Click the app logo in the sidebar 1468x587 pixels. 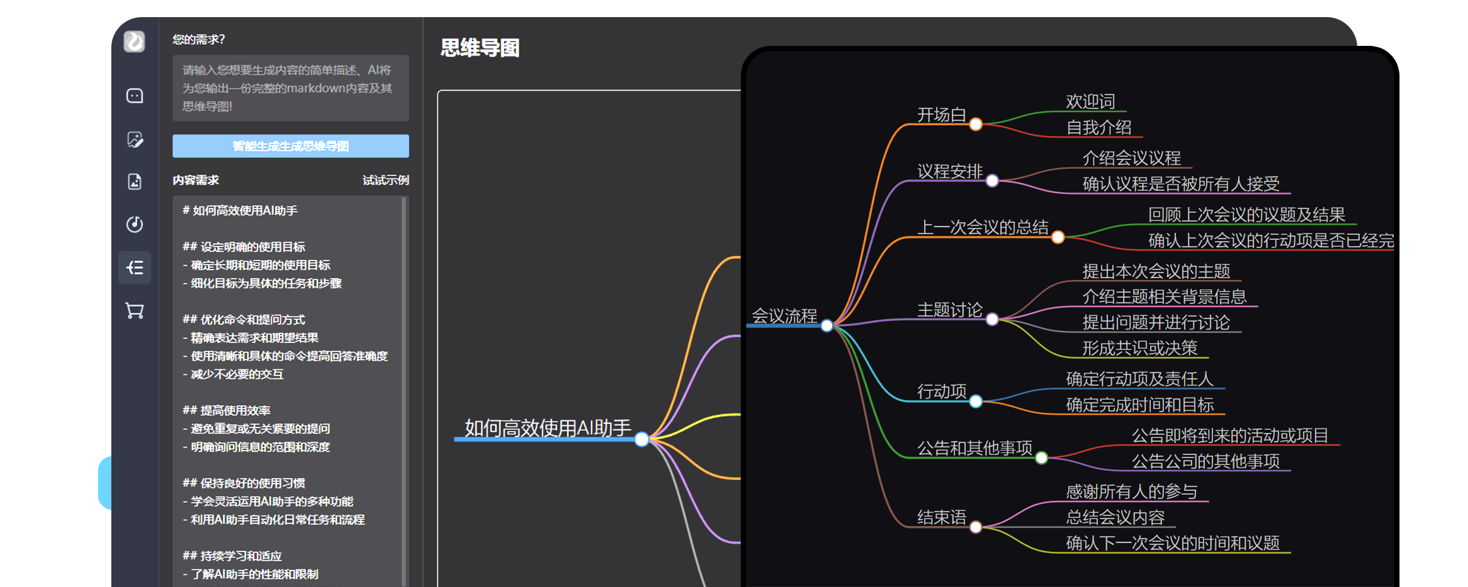coord(134,42)
